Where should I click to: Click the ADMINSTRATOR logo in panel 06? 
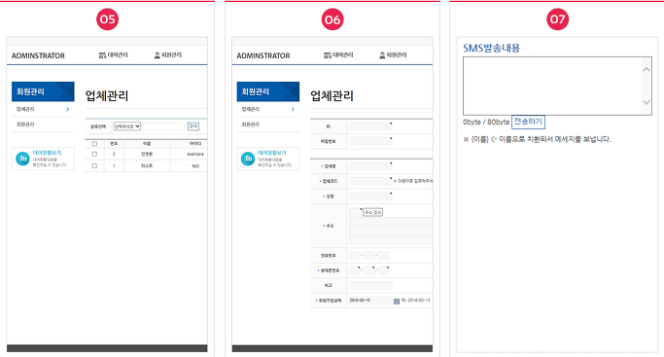(263, 55)
